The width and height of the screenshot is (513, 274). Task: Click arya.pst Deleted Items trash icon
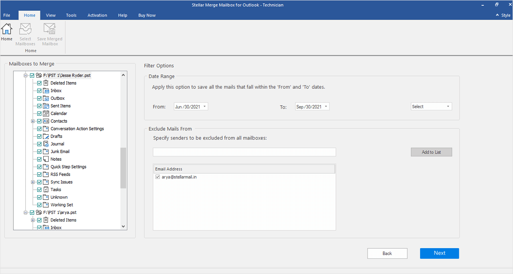coord(46,220)
